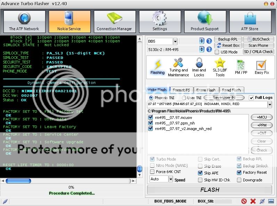Image resolution: width=277 pixels, height=206 pixels.
Task: Switch to Format FS tab
Action: pos(181,90)
